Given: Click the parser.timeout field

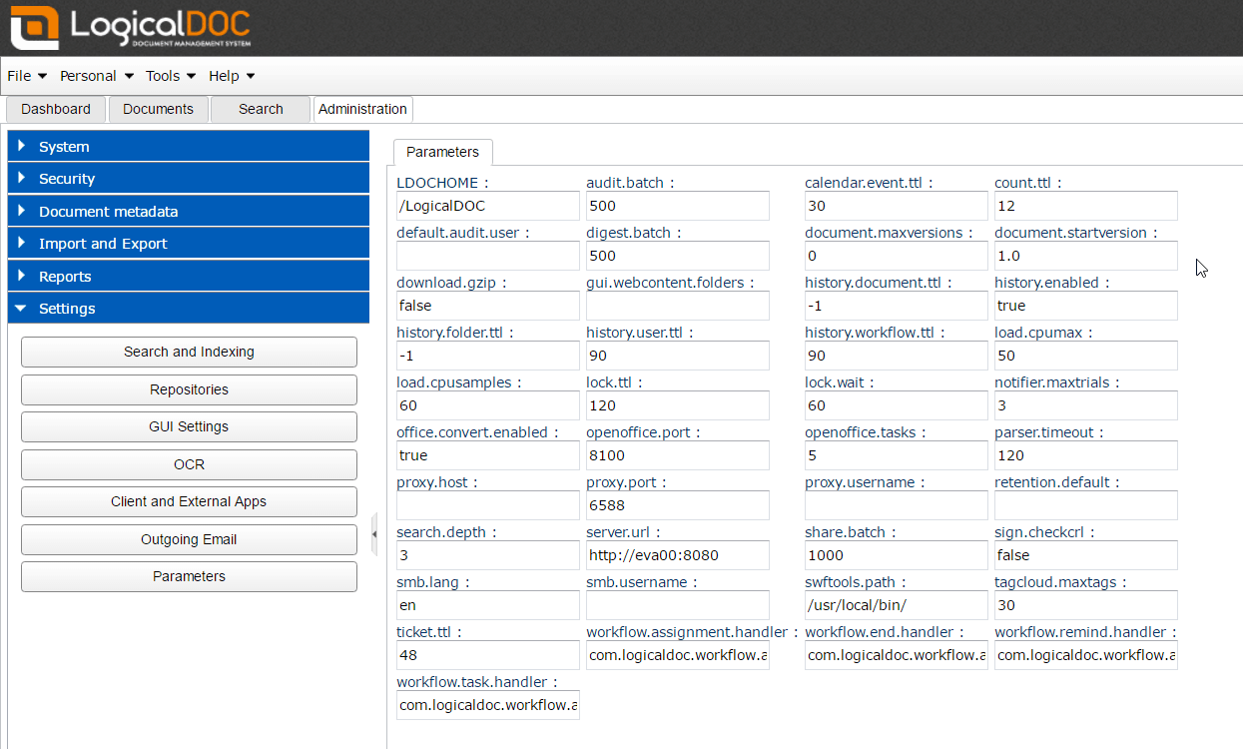Looking at the screenshot, I should click(x=1086, y=455).
